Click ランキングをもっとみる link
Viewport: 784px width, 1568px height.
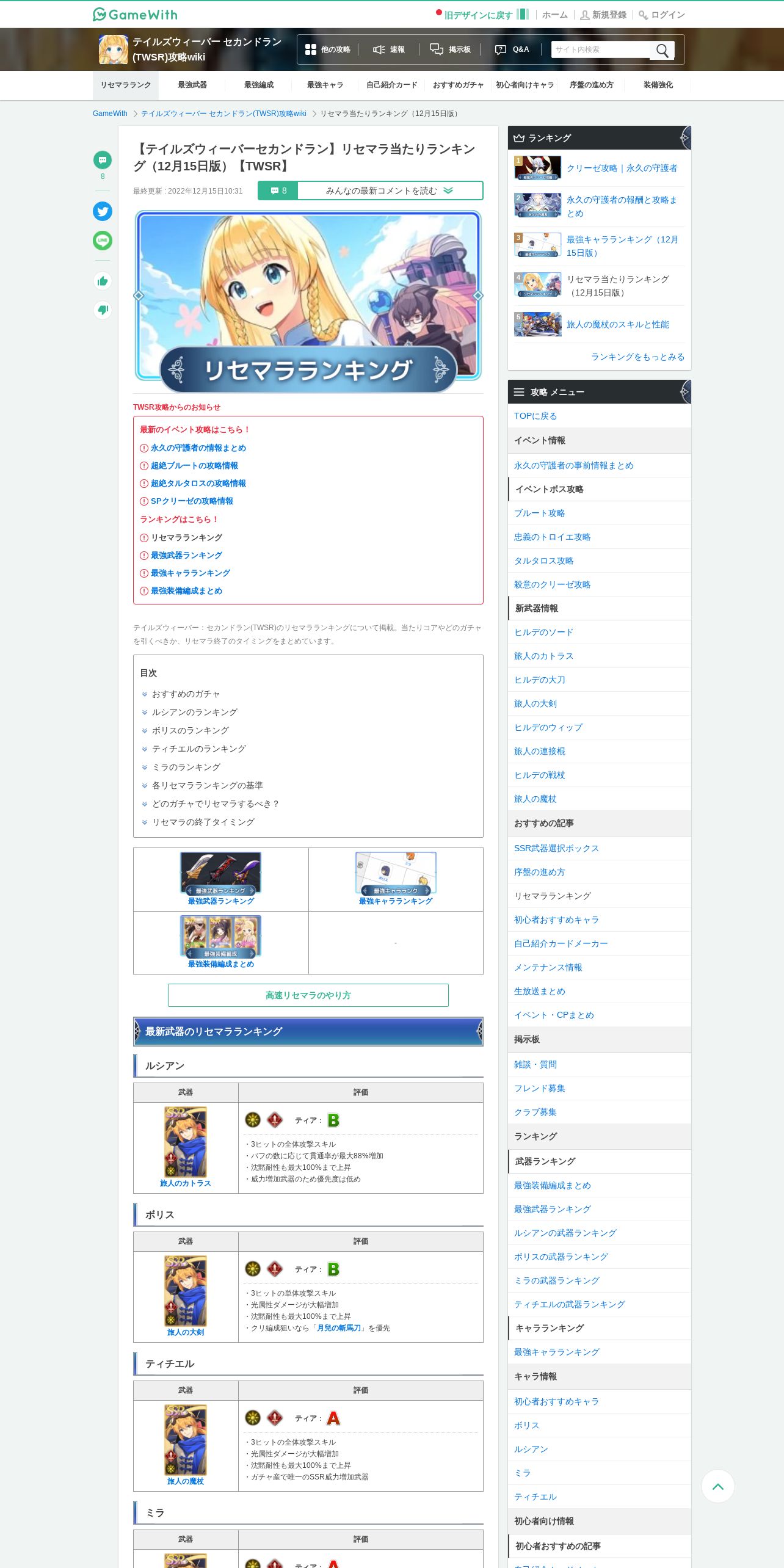[x=637, y=357]
